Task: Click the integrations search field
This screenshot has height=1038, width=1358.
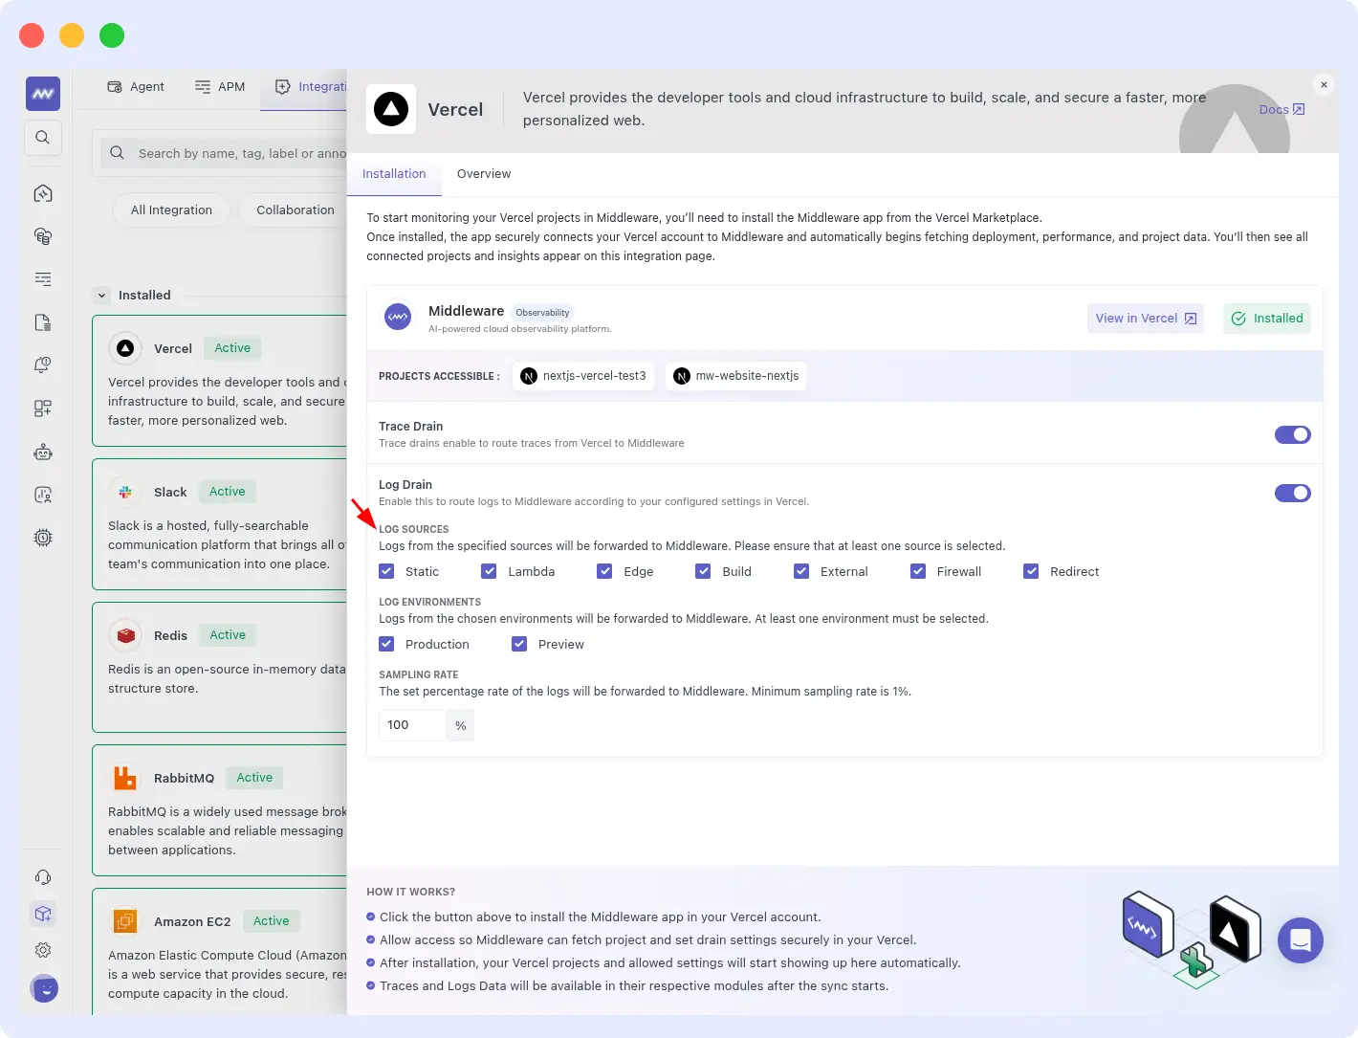Action: click(x=225, y=153)
